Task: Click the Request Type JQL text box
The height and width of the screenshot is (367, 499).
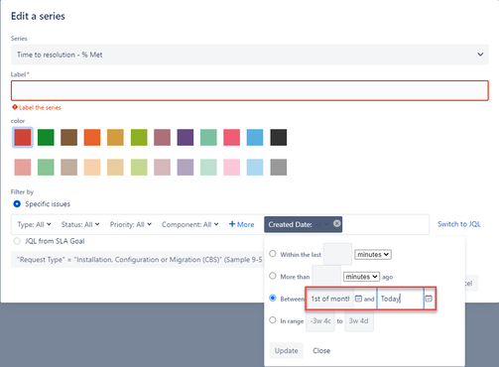Action: [138, 260]
